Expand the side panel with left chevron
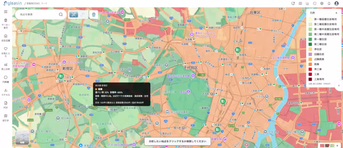 point(339,85)
